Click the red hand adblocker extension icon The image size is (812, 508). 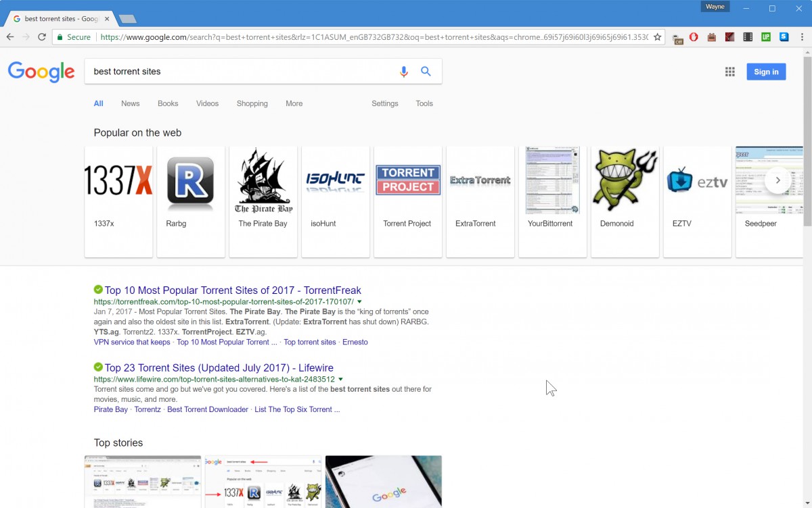[694, 37]
